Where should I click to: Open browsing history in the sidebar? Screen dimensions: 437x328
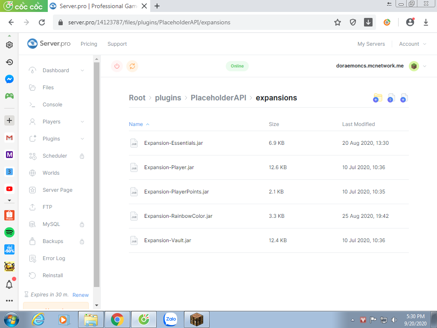pos(9,62)
